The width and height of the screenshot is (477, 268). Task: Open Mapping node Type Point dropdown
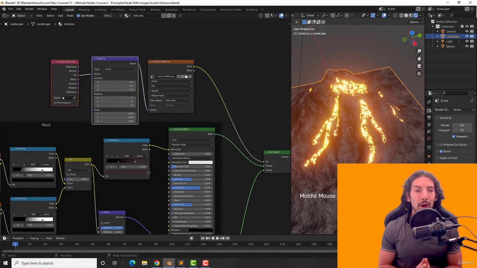point(120,69)
